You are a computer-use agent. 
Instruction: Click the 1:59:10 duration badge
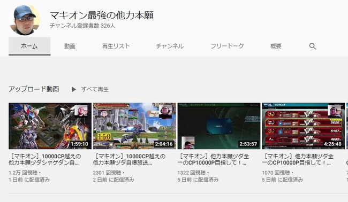(x=79, y=144)
